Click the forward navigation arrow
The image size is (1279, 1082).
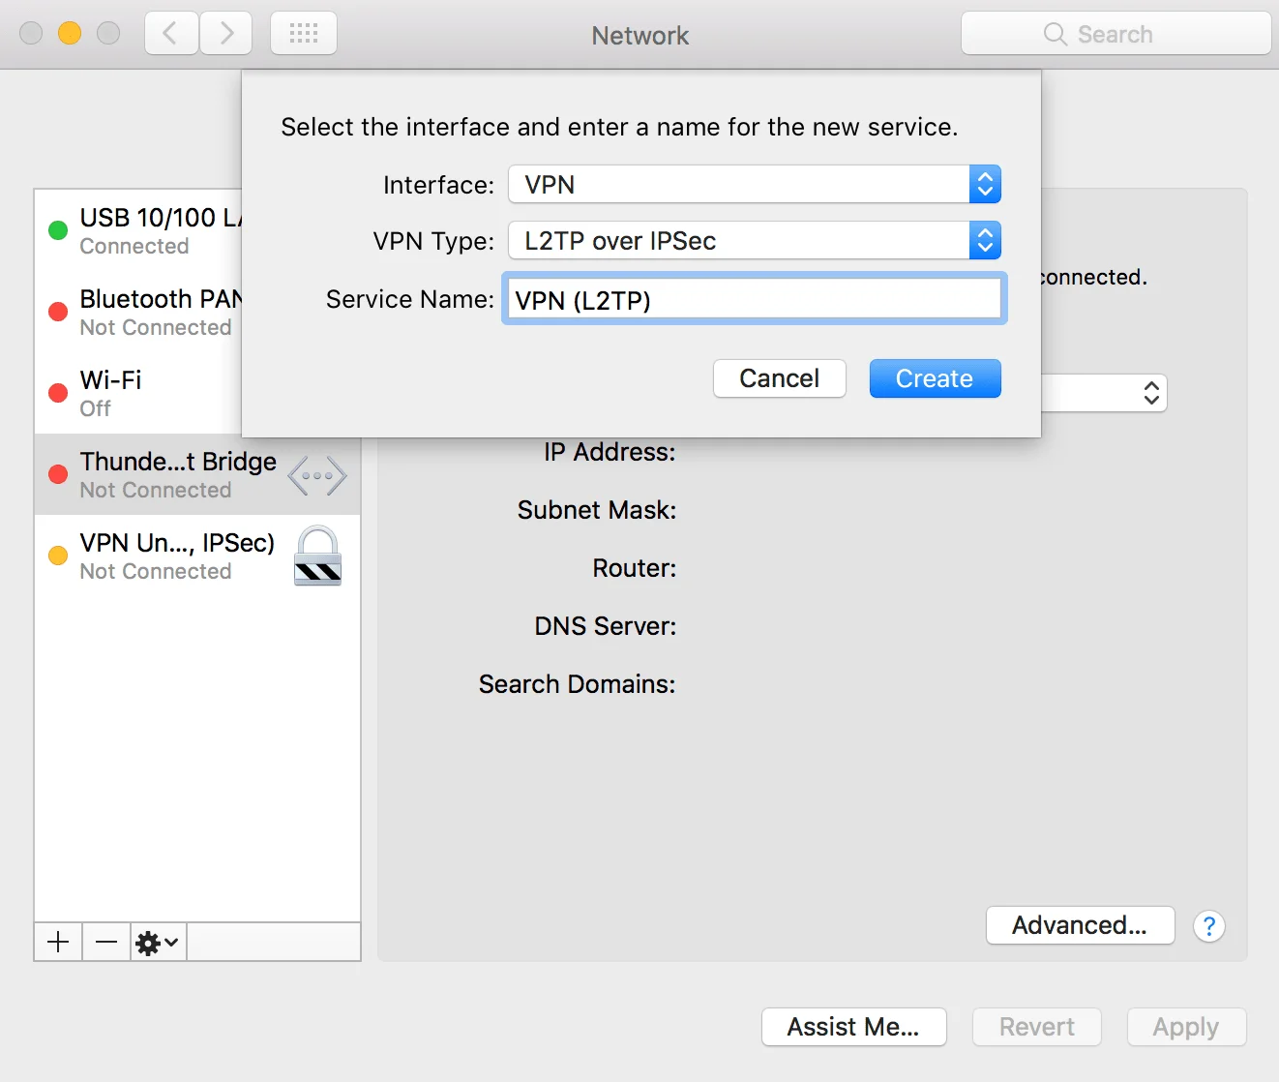point(226,34)
